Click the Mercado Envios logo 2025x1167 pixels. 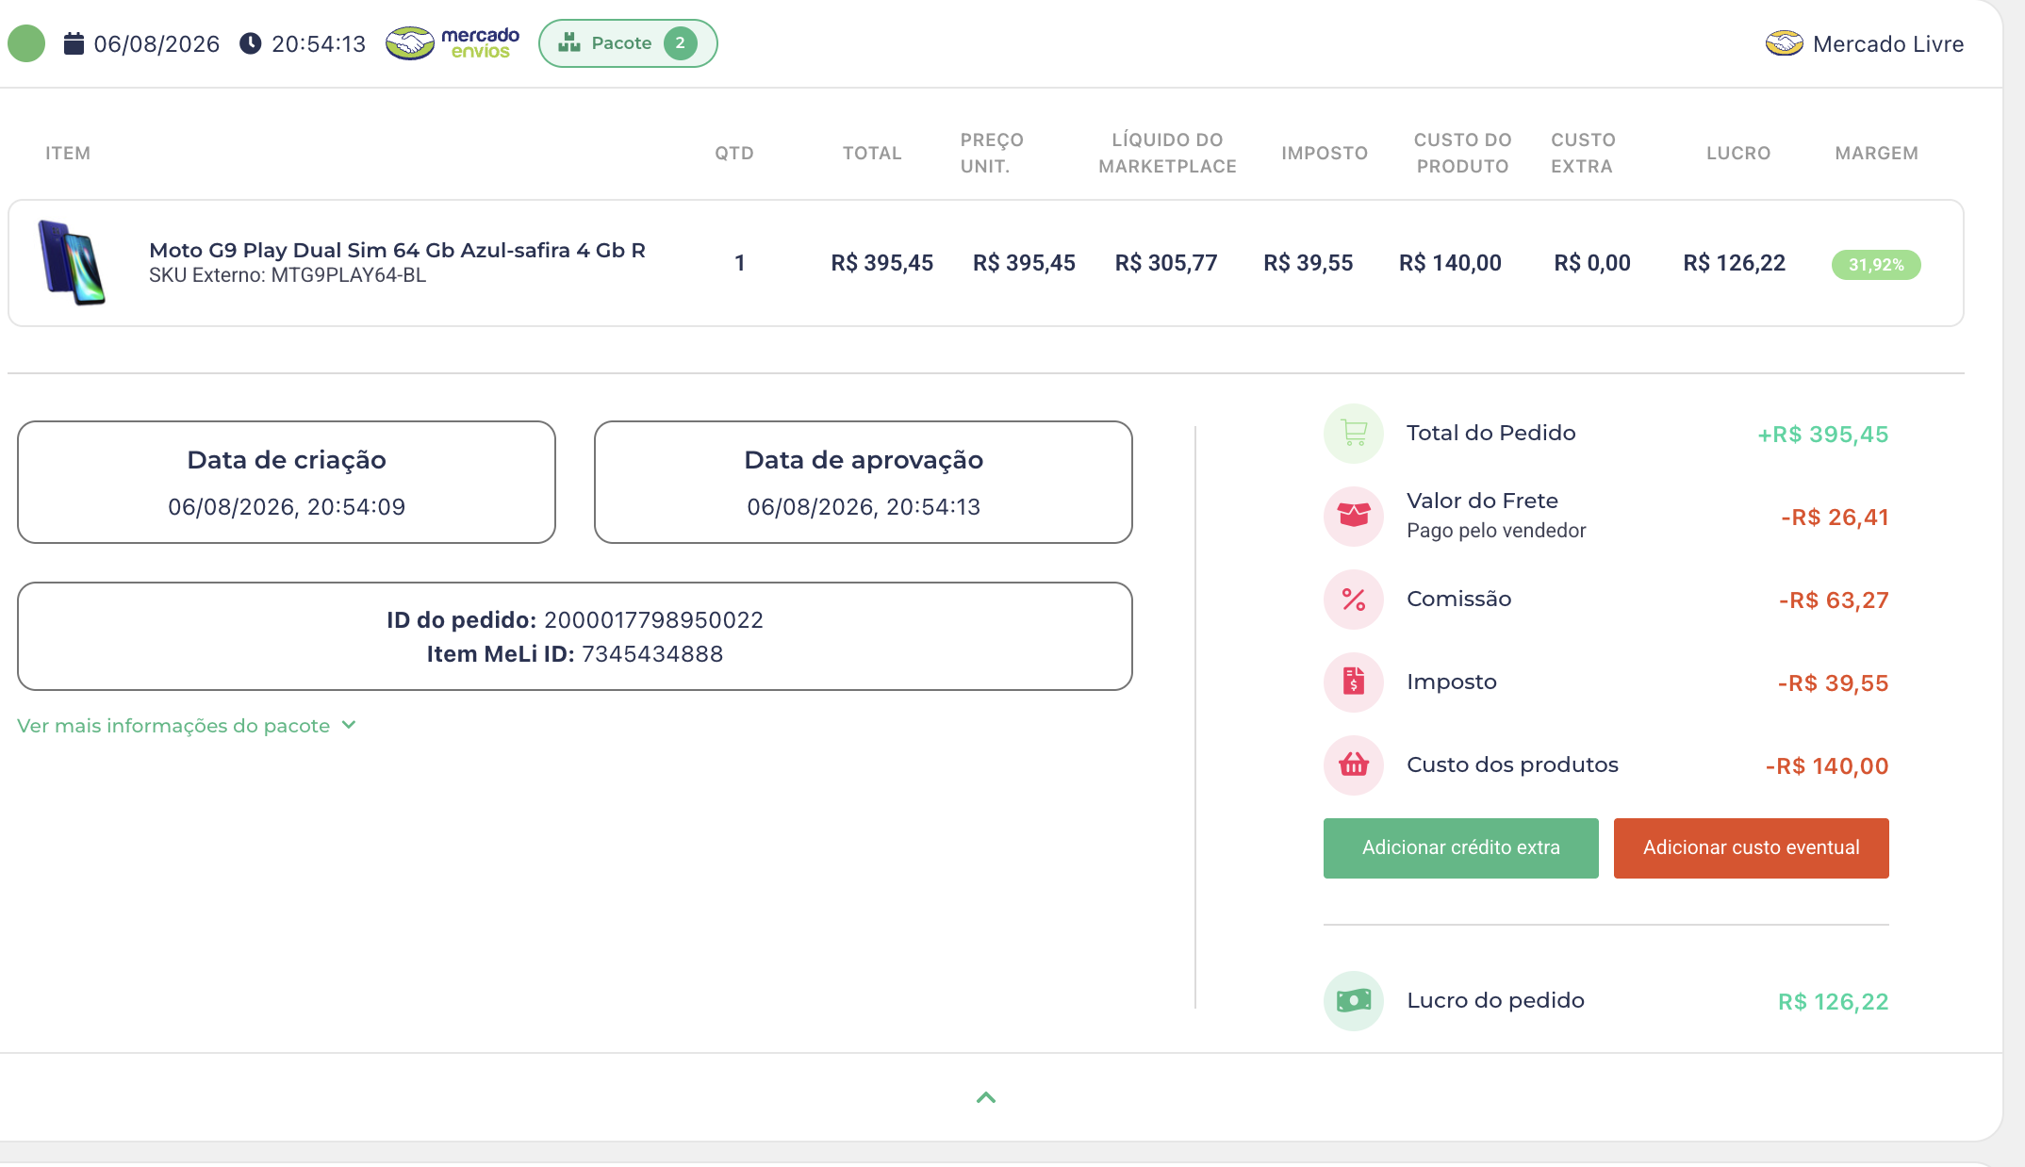pos(453,43)
